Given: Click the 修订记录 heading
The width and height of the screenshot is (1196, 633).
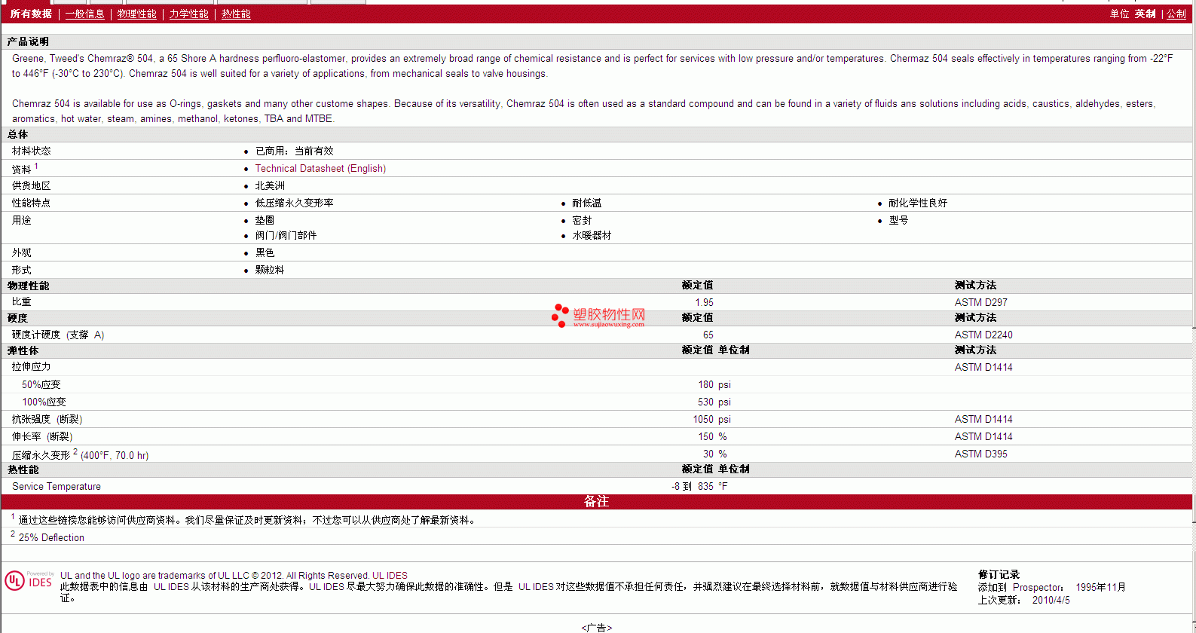Looking at the screenshot, I should click(x=999, y=574).
